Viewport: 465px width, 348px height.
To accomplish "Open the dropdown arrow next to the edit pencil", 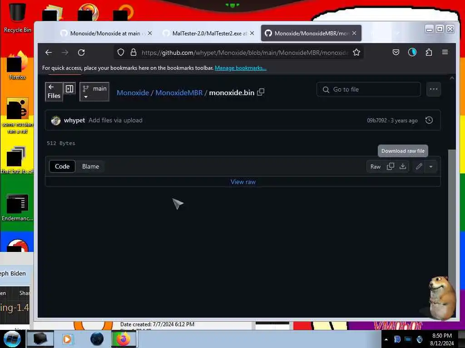I will [x=430, y=167].
